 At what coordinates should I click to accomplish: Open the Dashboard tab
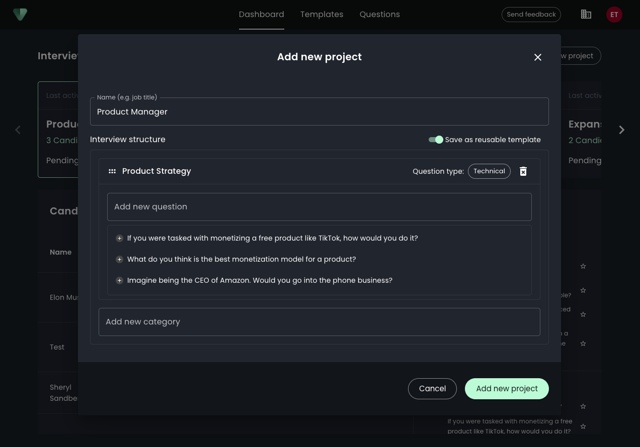click(x=261, y=15)
